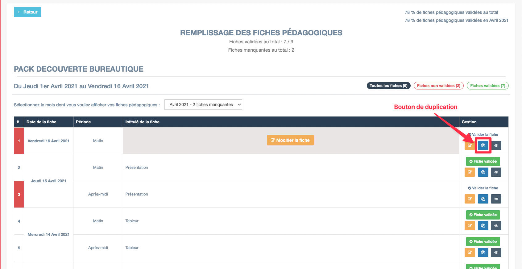Click the edit icon for Présentation Matin row
This screenshot has width=522, height=269.
click(470, 172)
